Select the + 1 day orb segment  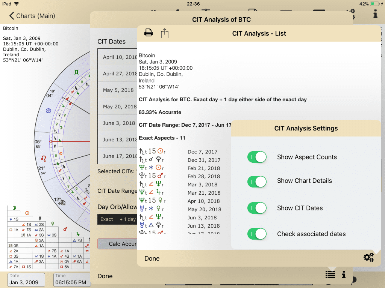(127, 219)
